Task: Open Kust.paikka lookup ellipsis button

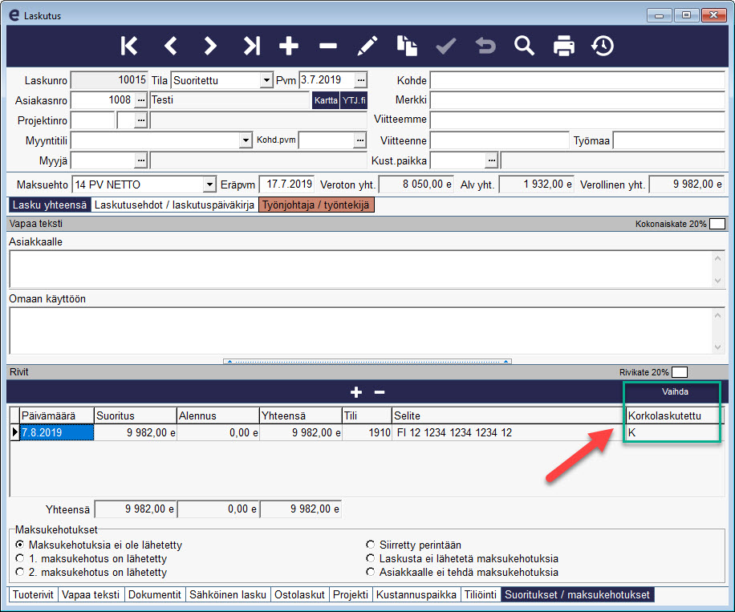Action: pyautogui.click(x=491, y=160)
